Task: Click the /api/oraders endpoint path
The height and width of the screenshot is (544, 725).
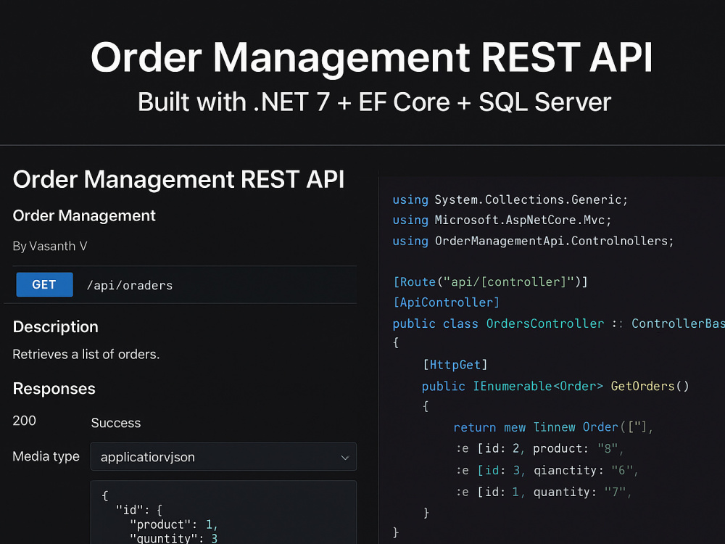Action: coord(130,285)
